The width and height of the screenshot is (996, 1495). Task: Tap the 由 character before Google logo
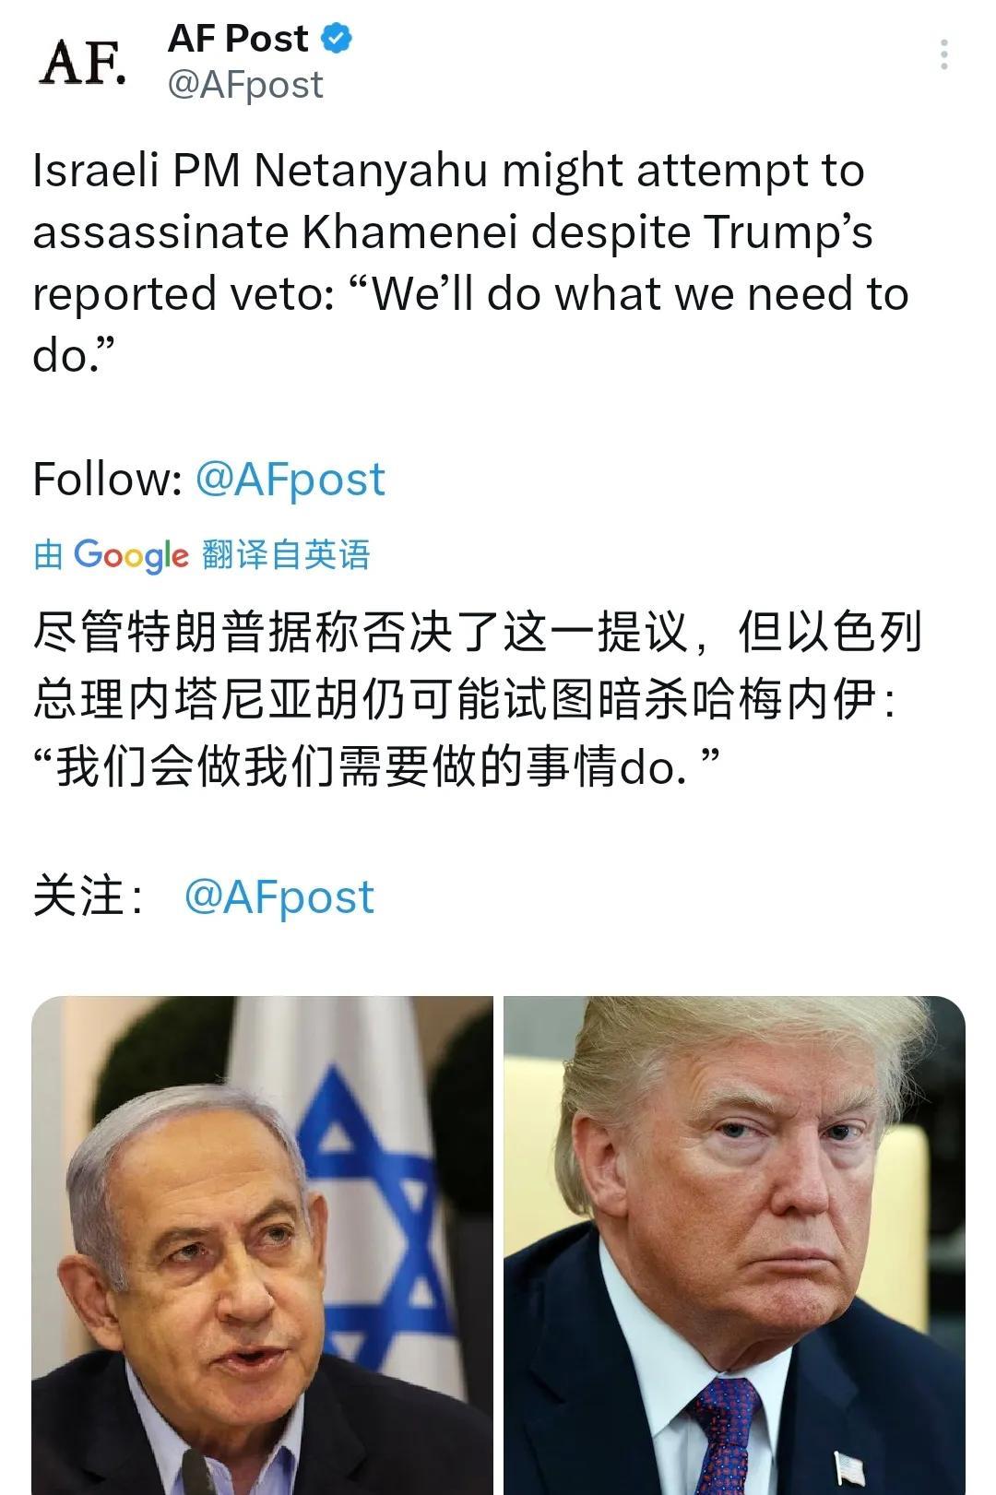point(49,555)
